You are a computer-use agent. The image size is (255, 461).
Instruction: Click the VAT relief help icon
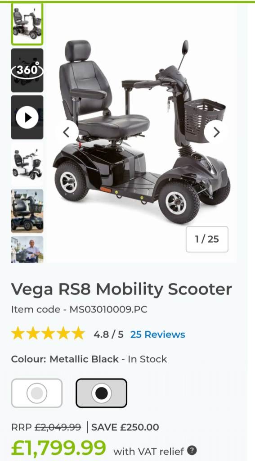pyautogui.click(x=192, y=450)
